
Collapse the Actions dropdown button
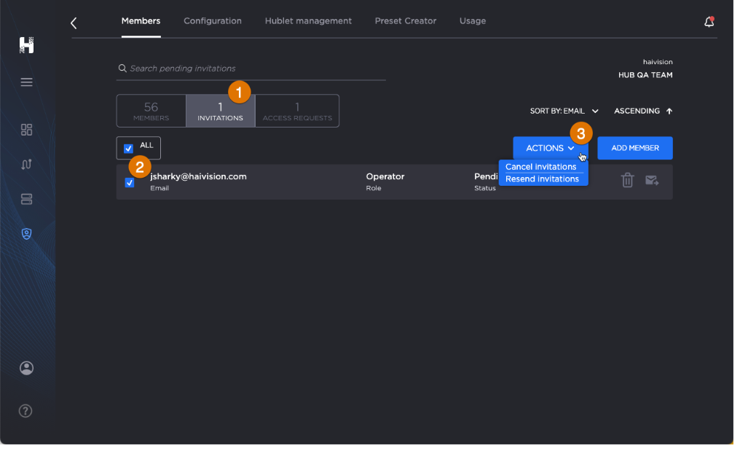[550, 148]
